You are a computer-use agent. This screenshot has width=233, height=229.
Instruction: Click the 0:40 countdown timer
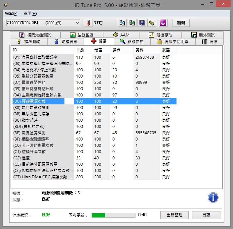tap(142, 215)
